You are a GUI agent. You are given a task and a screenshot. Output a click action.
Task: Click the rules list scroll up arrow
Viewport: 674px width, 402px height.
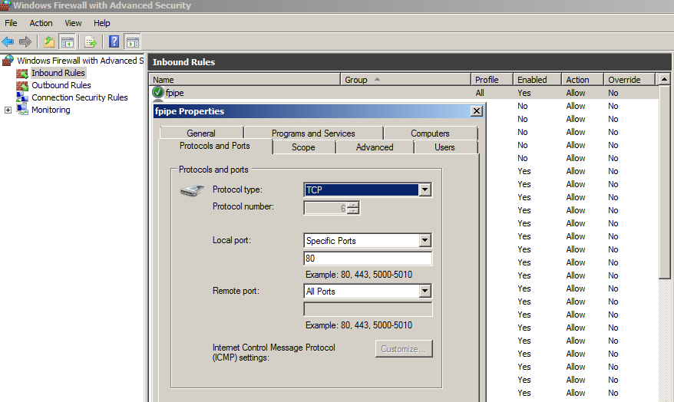pos(665,80)
